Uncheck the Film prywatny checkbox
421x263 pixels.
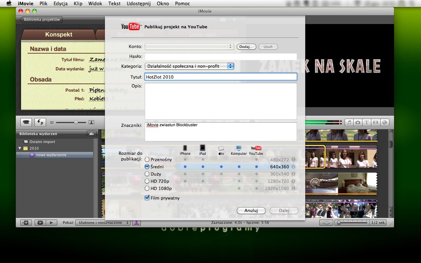[x=147, y=198]
